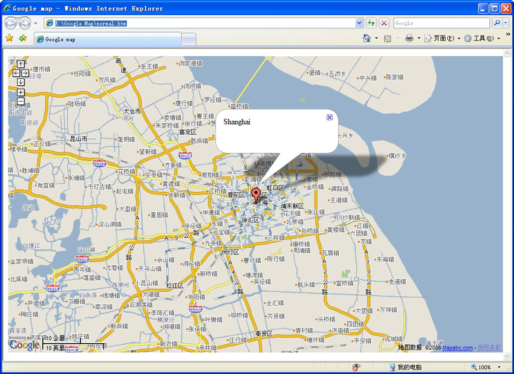Click the 闵行区 label on the map
The height and width of the screenshot is (374, 514).
click(x=231, y=252)
